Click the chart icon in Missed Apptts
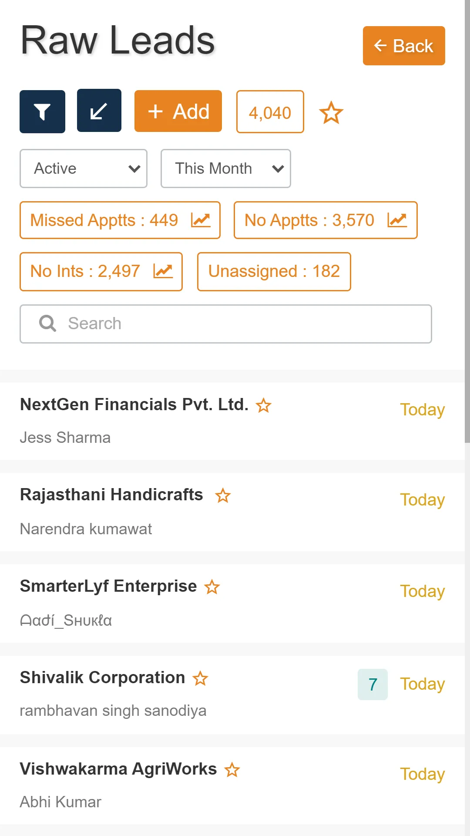The width and height of the screenshot is (470, 836). pos(201,220)
